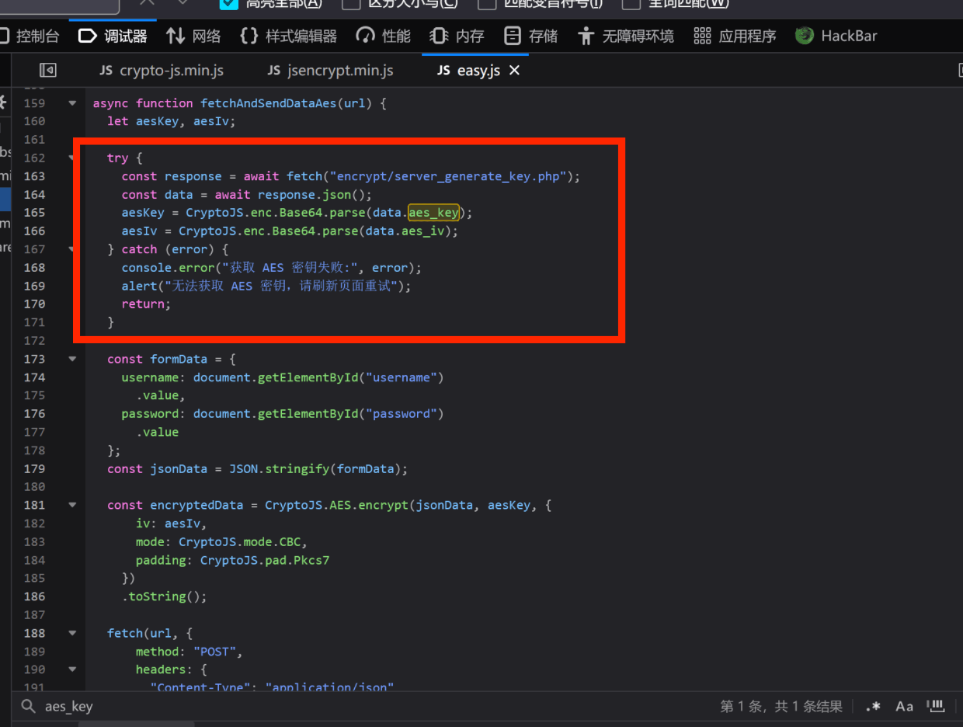Click the memory chip icon
The width and height of the screenshot is (963, 727).
[439, 36]
